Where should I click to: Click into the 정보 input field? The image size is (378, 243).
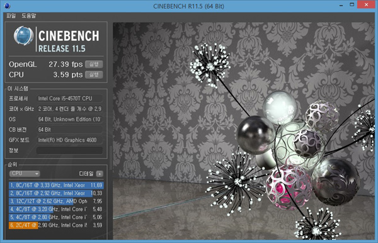coord(70,150)
